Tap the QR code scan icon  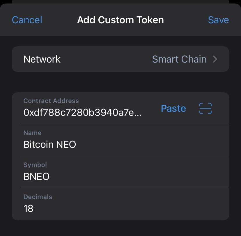pos(205,108)
